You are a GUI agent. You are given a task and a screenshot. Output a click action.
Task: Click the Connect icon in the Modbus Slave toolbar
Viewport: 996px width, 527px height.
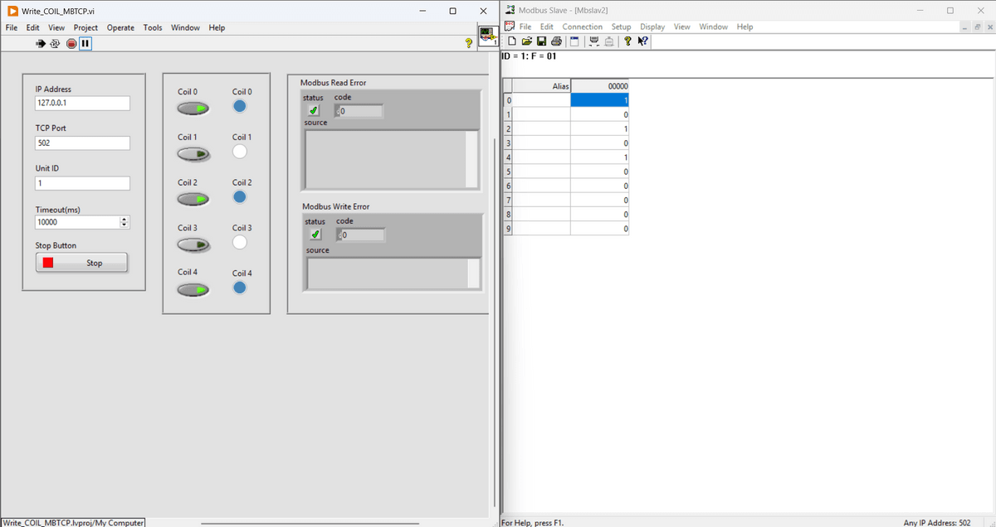pyautogui.click(x=594, y=41)
